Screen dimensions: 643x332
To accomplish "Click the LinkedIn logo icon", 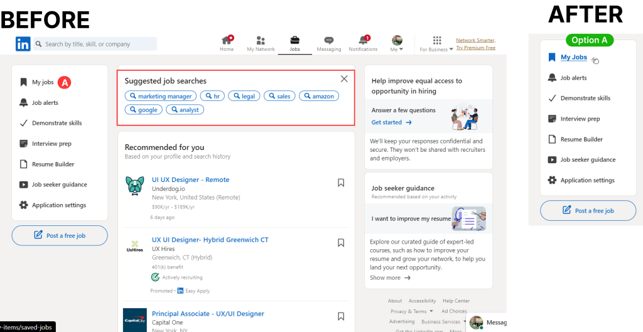I will 23,44.
